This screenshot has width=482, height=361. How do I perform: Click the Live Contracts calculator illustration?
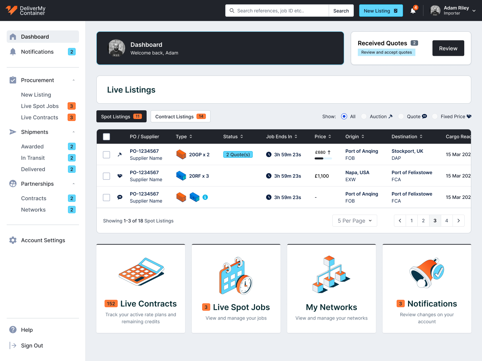pos(141,271)
